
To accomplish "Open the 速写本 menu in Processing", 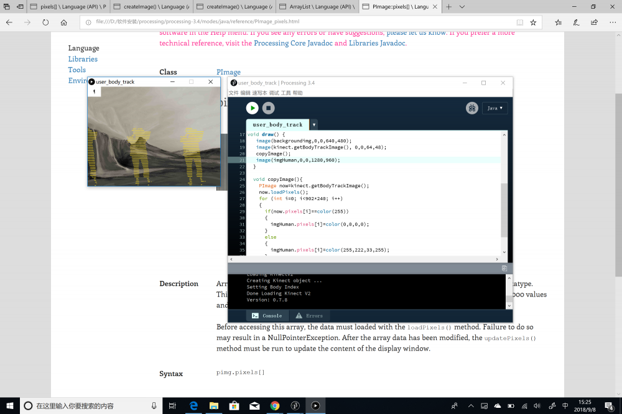I will 259,93.
